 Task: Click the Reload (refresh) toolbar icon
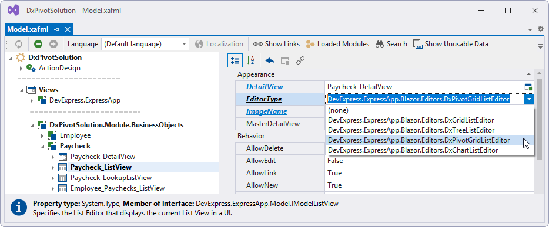pyautogui.click(x=19, y=44)
